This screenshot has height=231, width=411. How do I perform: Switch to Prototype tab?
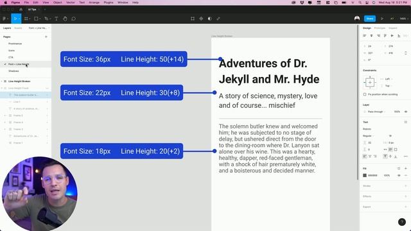coord(380,28)
